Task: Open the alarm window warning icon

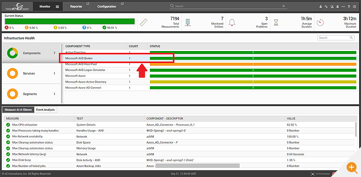Action: click(332, 7)
